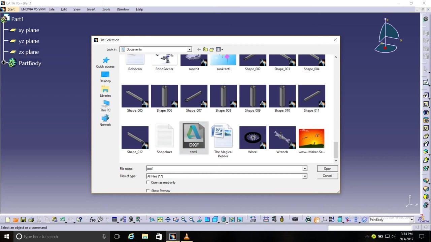The image size is (431, 242).
Task: Click Create New Folder icon in dialog
Action: (x=212, y=49)
